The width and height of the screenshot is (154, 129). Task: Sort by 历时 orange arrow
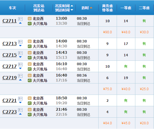(x=91, y=8)
